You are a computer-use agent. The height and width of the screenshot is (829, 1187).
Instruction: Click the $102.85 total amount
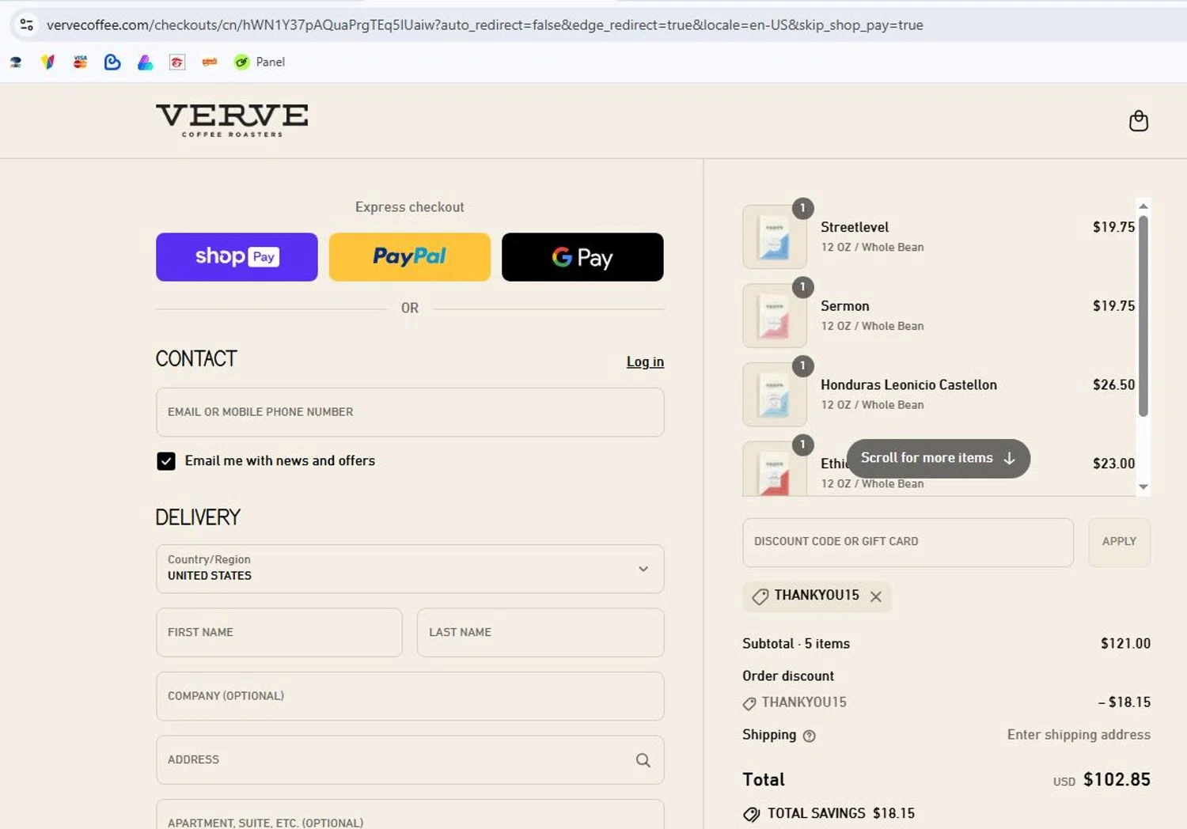pos(1117,779)
